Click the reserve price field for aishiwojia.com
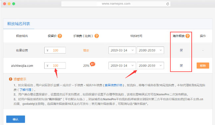 [55, 65]
